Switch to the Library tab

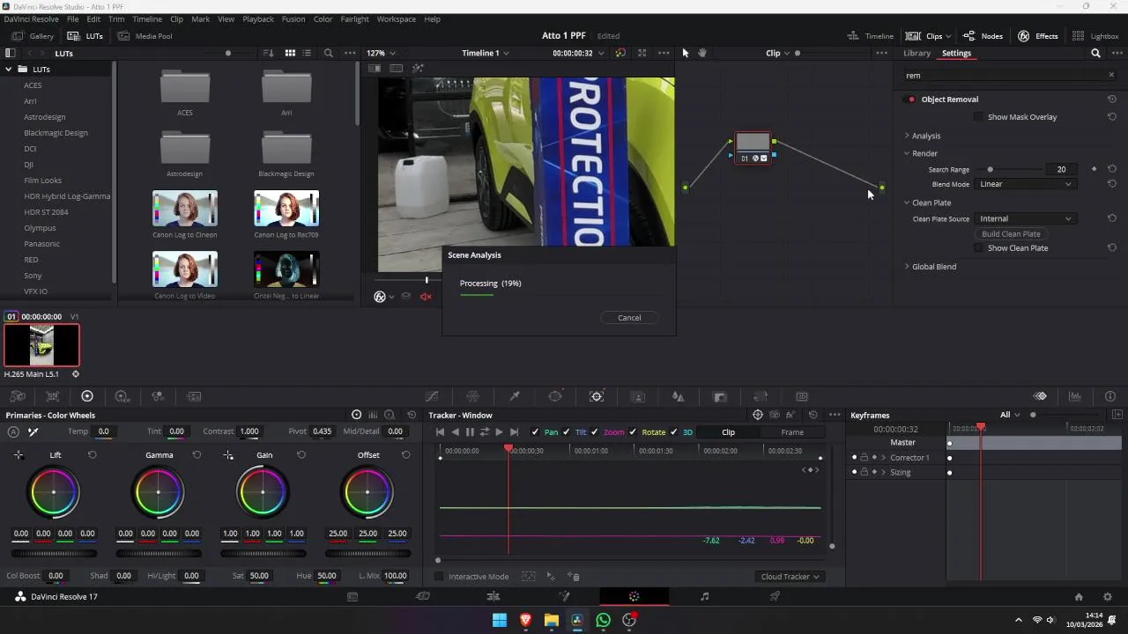pos(916,53)
